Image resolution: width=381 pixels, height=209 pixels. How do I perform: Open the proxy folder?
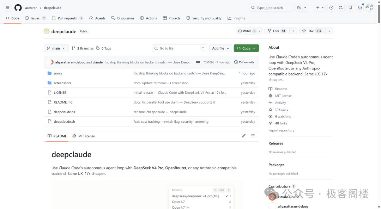(58, 73)
